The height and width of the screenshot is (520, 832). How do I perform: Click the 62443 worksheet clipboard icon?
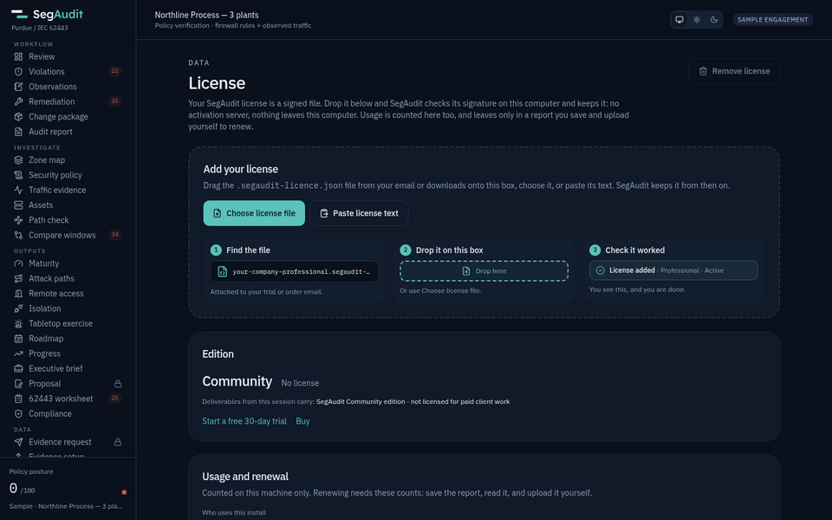coord(18,399)
